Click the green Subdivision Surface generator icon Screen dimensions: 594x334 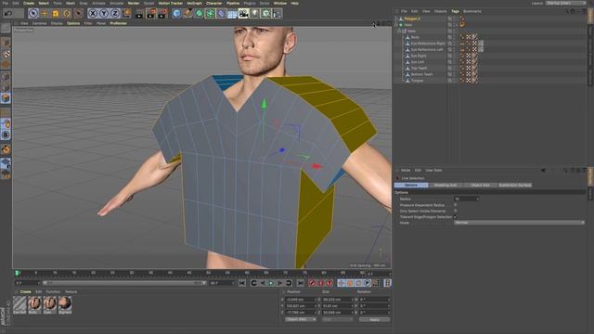(200, 14)
